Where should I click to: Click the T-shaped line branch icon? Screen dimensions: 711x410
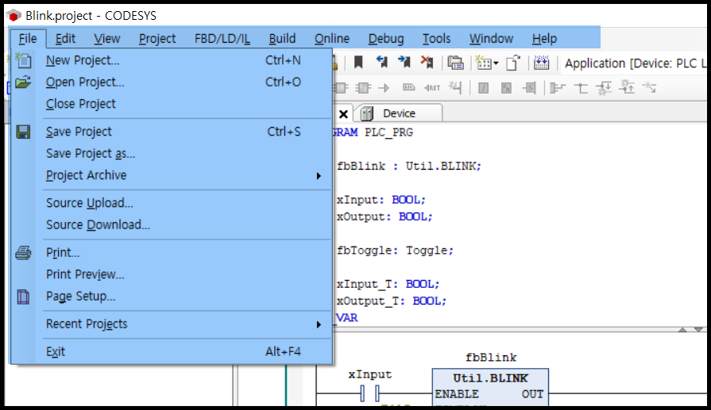point(581,88)
